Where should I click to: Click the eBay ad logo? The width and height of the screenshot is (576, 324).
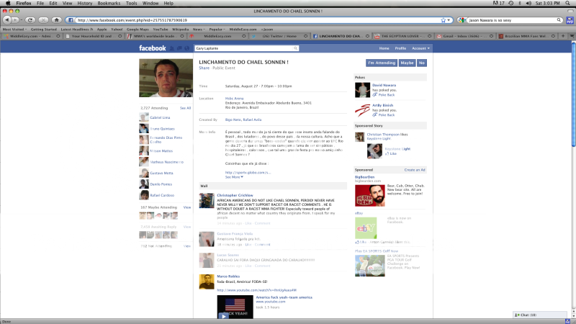tap(365, 228)
